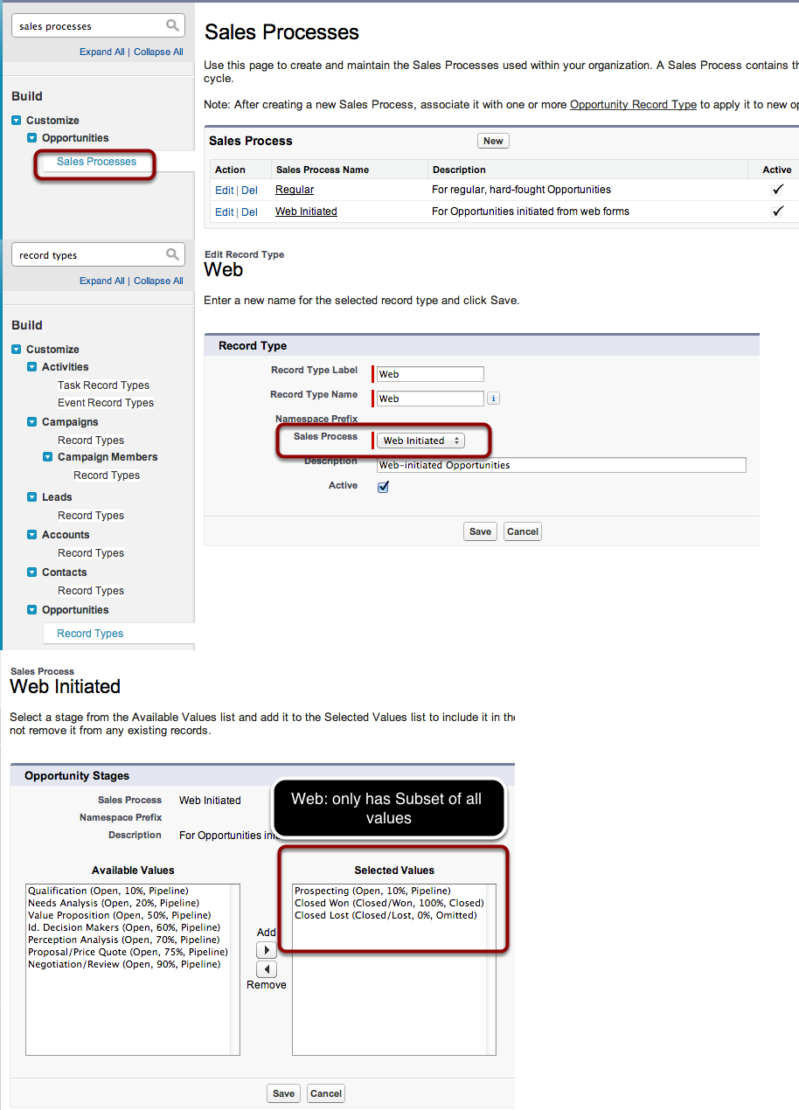Select Negotiation/Review in Available Values

[x=124, y=964]
